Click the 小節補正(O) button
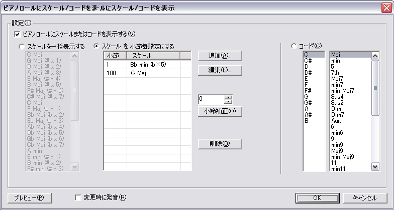Screen dimensions: 394x210 point(220,111)
